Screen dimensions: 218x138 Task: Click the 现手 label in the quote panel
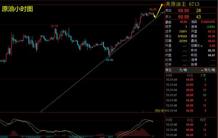[x=168, y=27]
